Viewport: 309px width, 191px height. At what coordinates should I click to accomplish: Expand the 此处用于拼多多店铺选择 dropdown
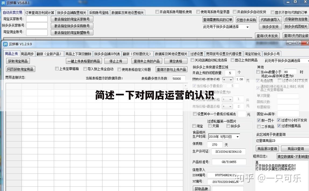(x=306, y=61)
